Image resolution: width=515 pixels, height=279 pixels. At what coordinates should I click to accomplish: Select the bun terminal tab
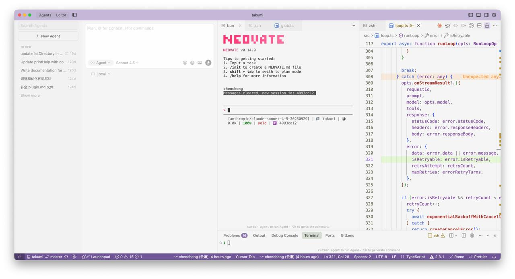230,25
